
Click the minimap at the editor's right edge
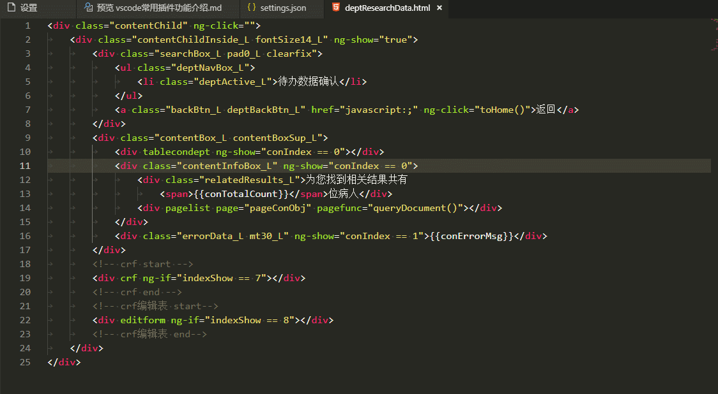[714, 34]
